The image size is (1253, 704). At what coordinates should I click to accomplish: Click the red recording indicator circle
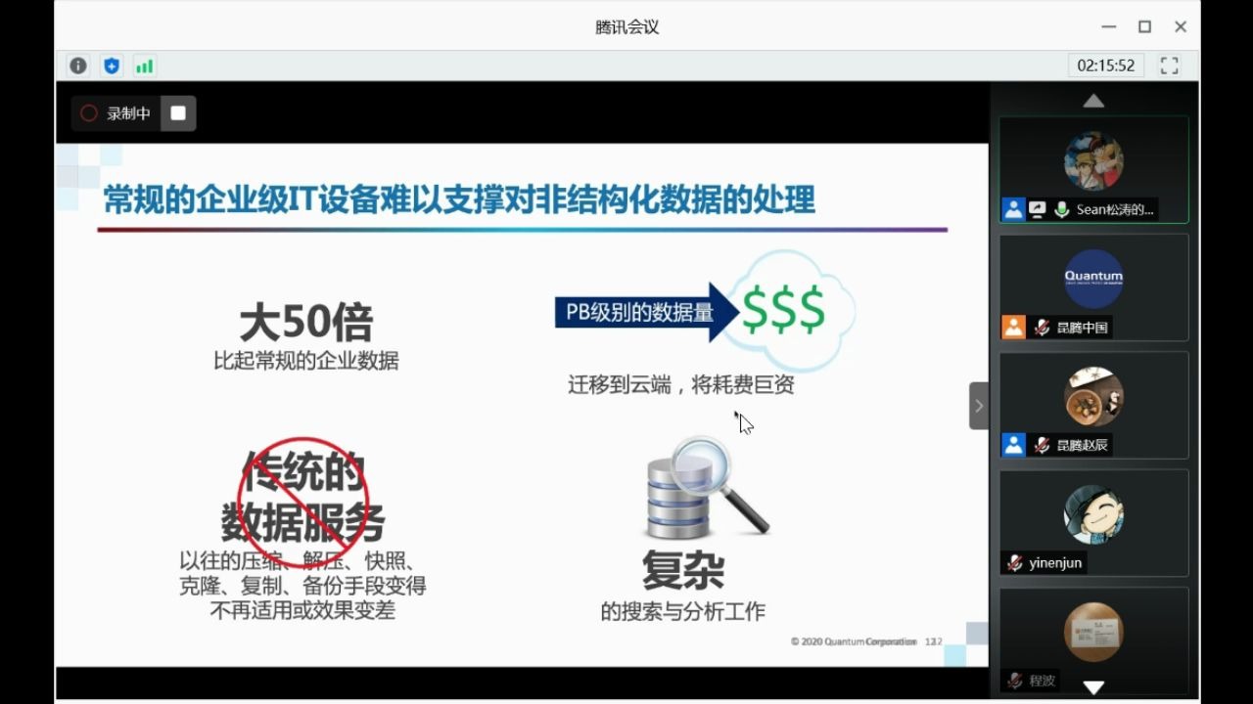click(x=88, y=112)
